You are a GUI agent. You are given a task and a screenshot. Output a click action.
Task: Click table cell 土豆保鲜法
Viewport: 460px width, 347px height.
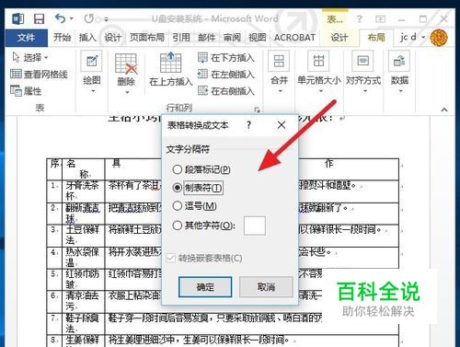tap(84, 236)
